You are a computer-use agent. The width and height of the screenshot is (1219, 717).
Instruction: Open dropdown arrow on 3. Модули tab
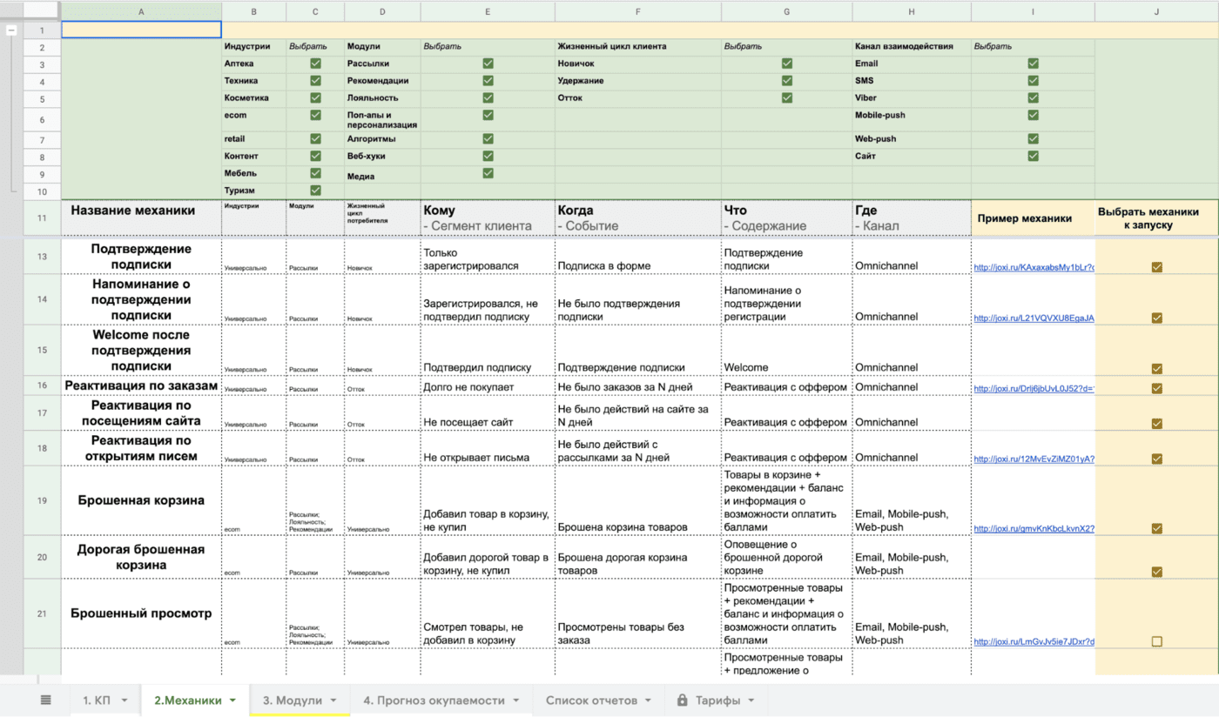333,700
